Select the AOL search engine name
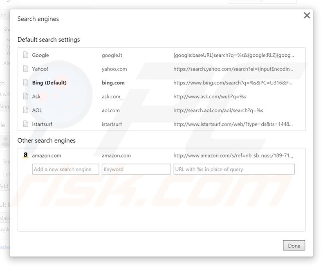 (37, 110)
